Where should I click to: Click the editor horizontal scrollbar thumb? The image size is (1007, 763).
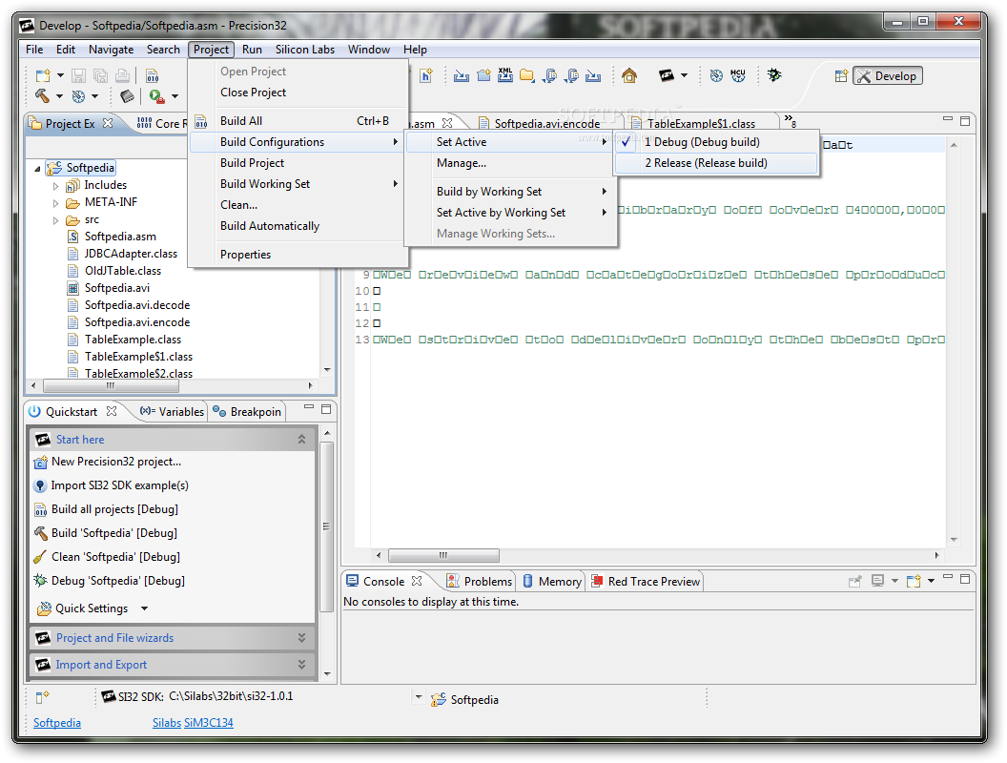click(443, 555)
